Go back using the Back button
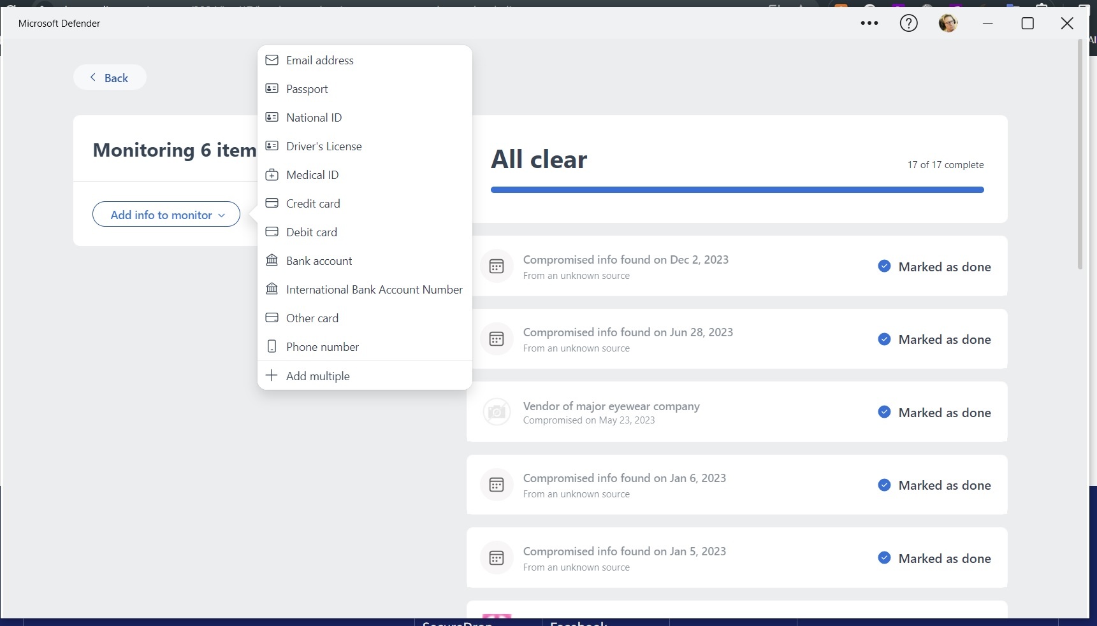Viewport: 1097px width, 626px height. (110, 77)
